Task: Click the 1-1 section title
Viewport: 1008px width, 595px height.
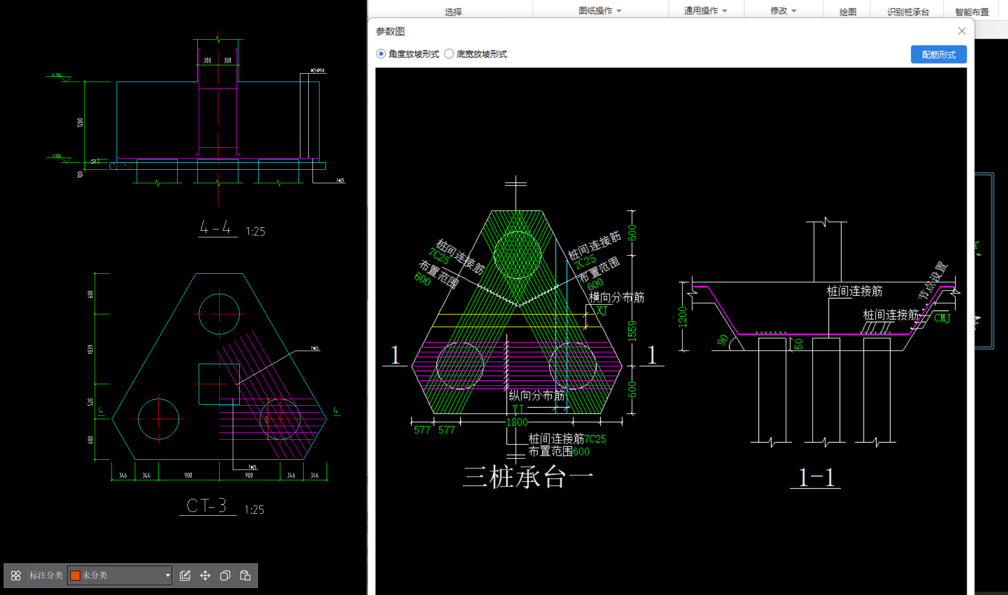Action: [816, 477]
